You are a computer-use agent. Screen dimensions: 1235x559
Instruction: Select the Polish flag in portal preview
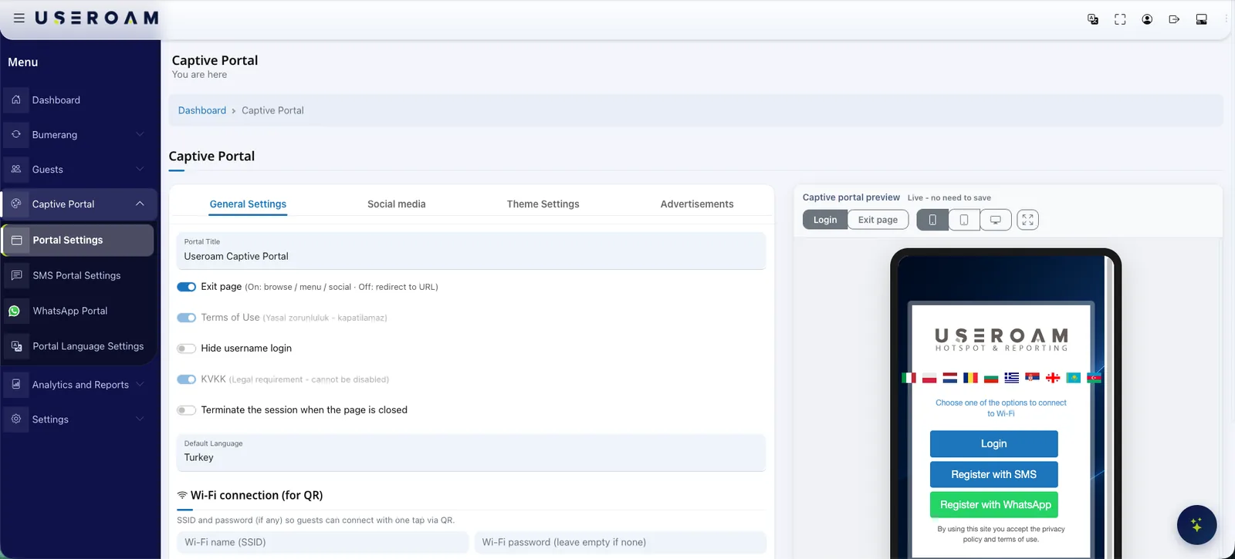(929, 378)
